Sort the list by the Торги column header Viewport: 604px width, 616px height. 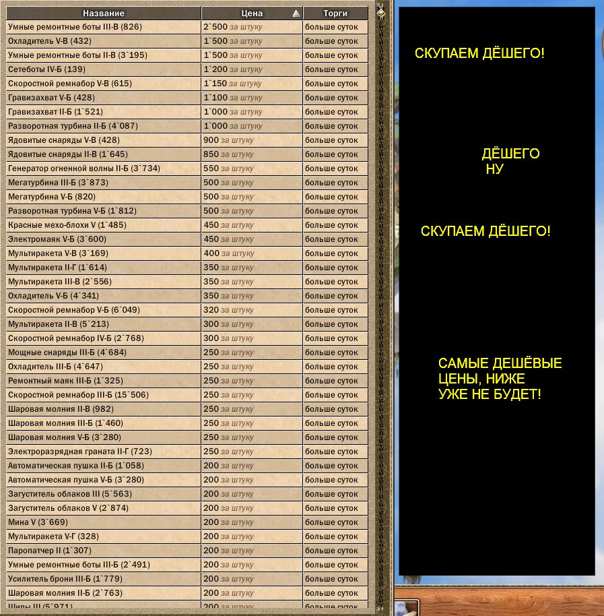335,13
